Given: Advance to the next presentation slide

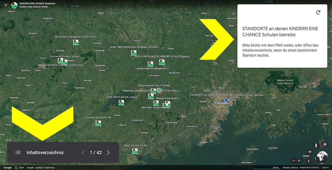Looking at the screenshot, I should point(108,153).
